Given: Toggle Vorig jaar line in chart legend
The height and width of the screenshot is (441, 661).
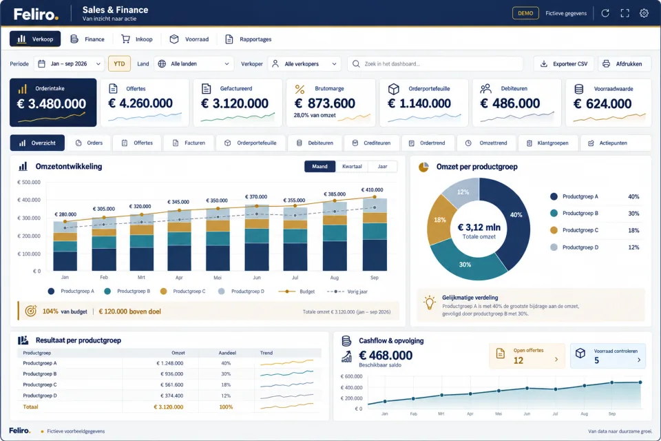Looking at the screenshot, I should click(347, 291).
